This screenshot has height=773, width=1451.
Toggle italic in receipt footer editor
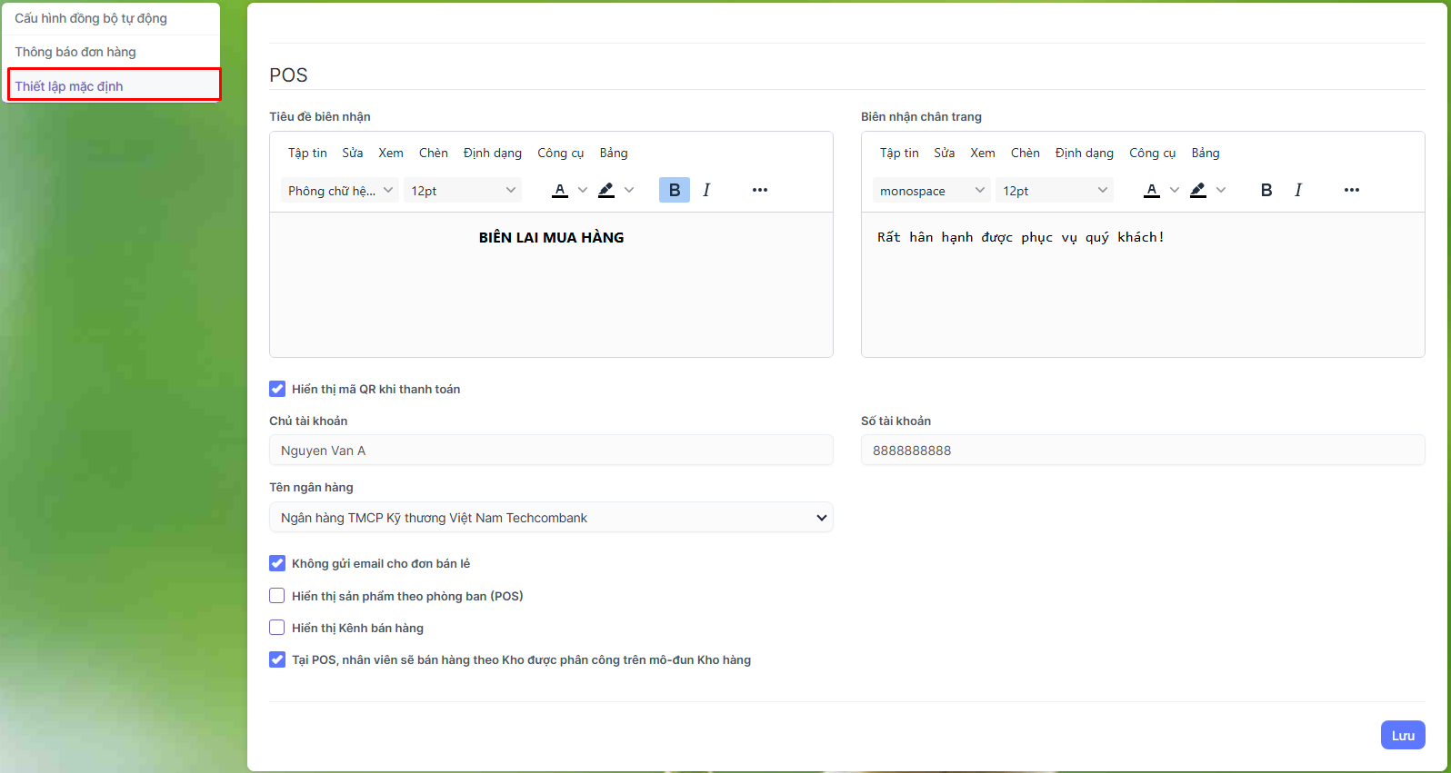(x=1298, y=190)
